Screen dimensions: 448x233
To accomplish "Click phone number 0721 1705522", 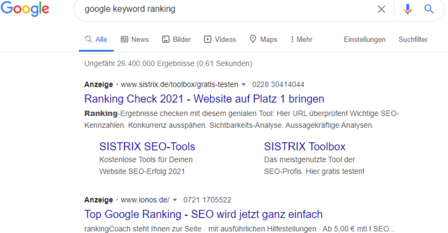I will (207, 200).
